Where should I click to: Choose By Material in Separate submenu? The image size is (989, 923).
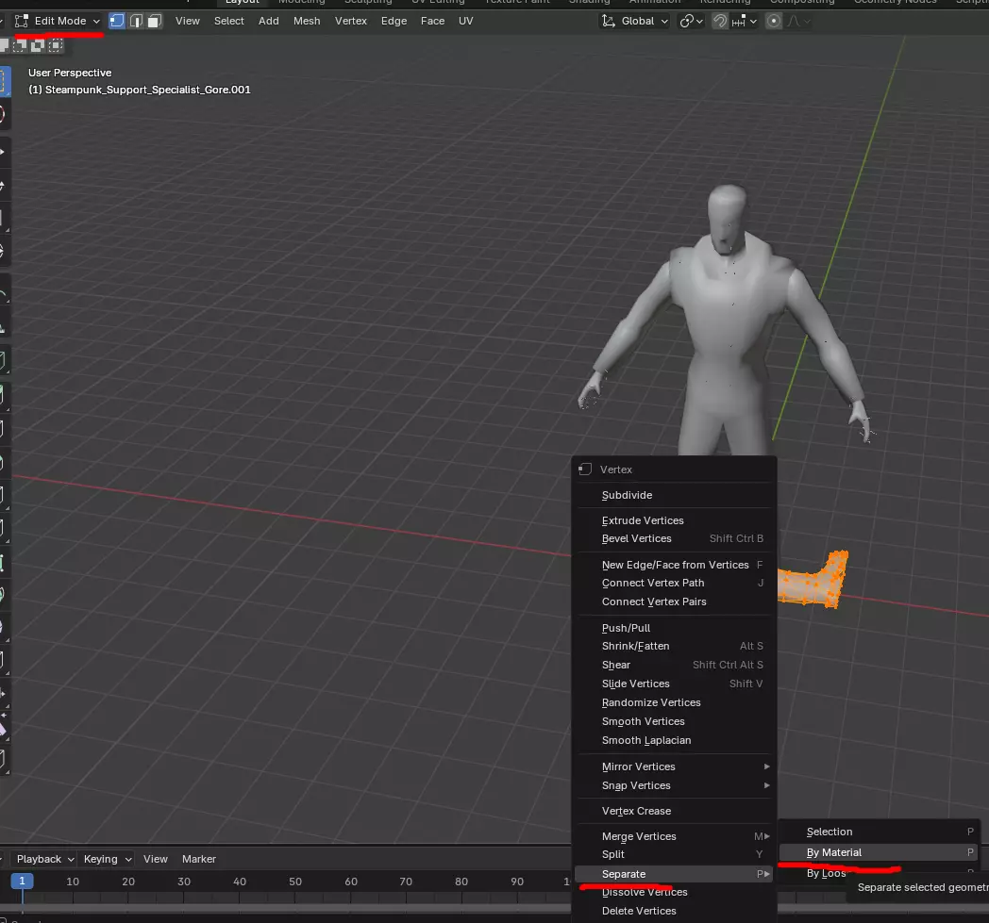tap(834, 852)
